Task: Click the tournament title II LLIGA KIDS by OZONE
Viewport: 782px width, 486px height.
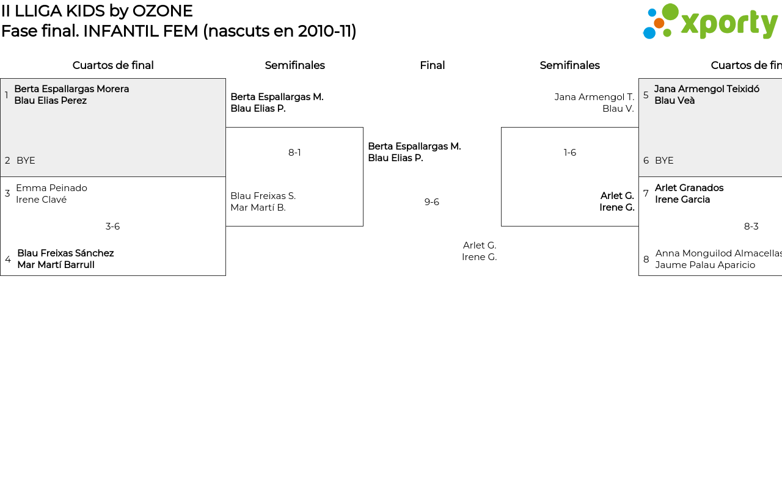Action: [97, 11]
